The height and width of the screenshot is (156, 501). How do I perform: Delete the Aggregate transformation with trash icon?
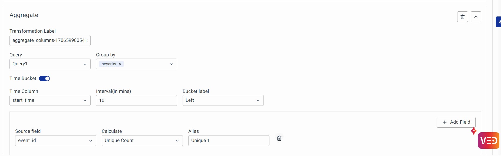462,17
